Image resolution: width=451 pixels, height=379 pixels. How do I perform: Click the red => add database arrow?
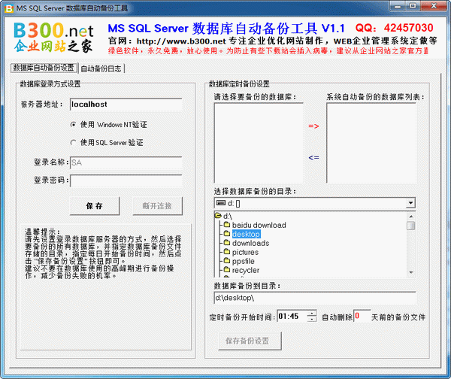(x=313, y=126)
